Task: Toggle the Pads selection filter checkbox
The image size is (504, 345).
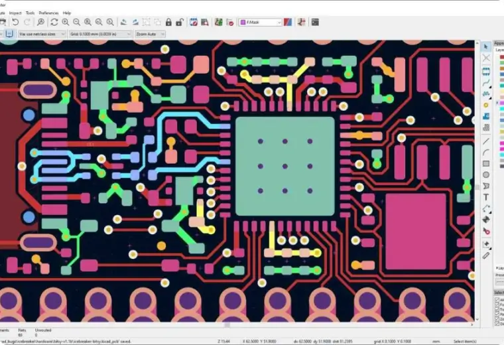Action: pyautogui.click(x=497, y=314)
